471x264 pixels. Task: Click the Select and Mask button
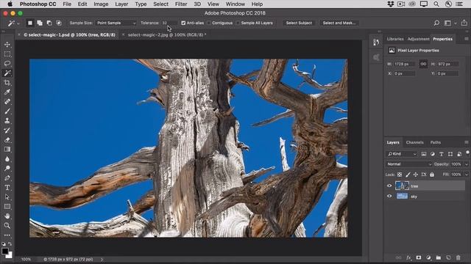point(339,23)
